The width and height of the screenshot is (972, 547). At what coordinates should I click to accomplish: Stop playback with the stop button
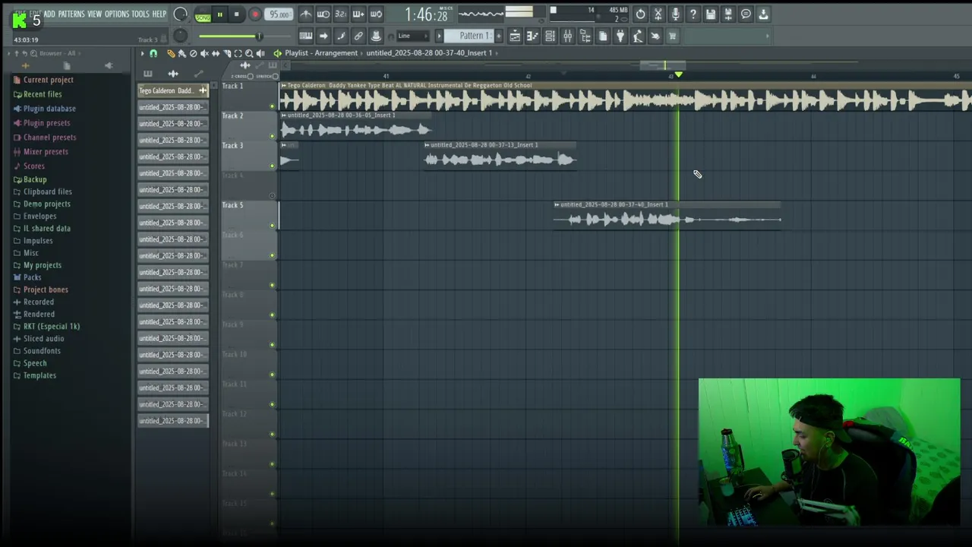(x=236, y=14)
